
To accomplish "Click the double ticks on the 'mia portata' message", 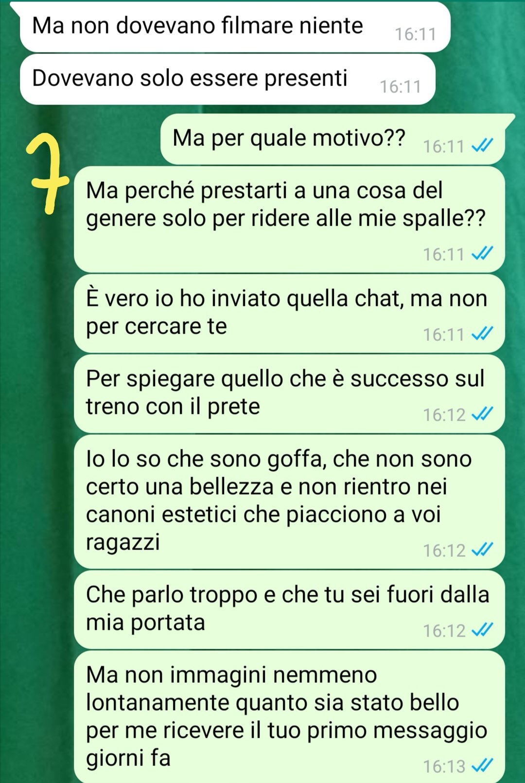I will (483, 630).
